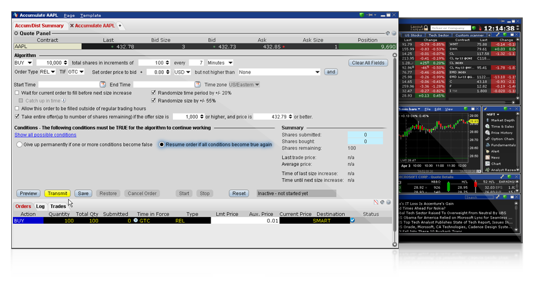Image resolution: width=534 pixels, height=281 pixels.
Task: Select Give up permanently radio option
Action: click(x=20, y=144)
